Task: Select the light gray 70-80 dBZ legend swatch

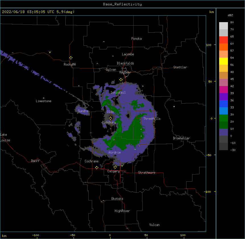Action: tap(223, 26)
